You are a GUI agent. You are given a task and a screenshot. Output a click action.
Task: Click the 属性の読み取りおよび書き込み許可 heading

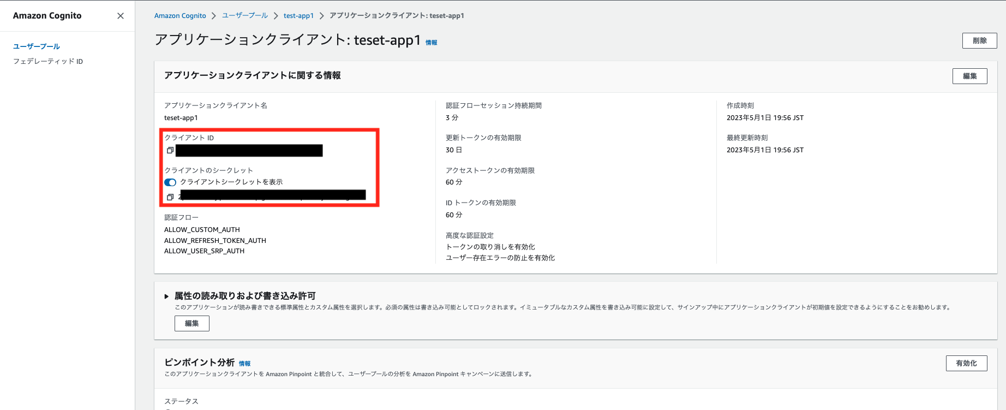point(245,296)
